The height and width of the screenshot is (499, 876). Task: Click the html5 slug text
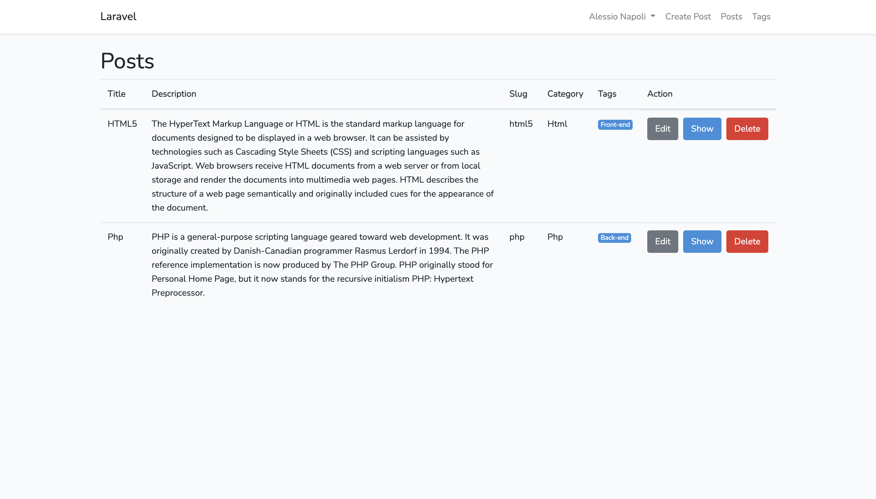pos(521,124)
